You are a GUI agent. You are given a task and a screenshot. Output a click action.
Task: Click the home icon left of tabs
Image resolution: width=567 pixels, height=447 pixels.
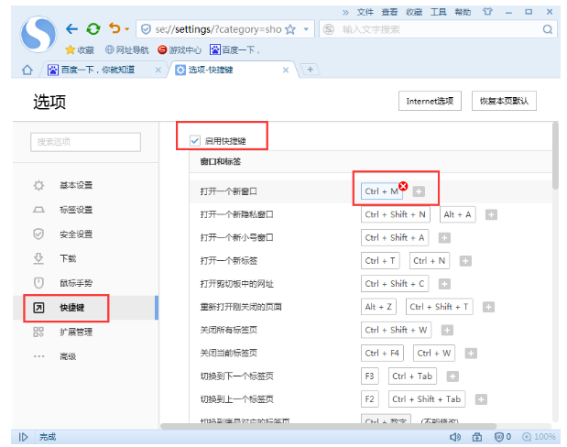(27, 70)
